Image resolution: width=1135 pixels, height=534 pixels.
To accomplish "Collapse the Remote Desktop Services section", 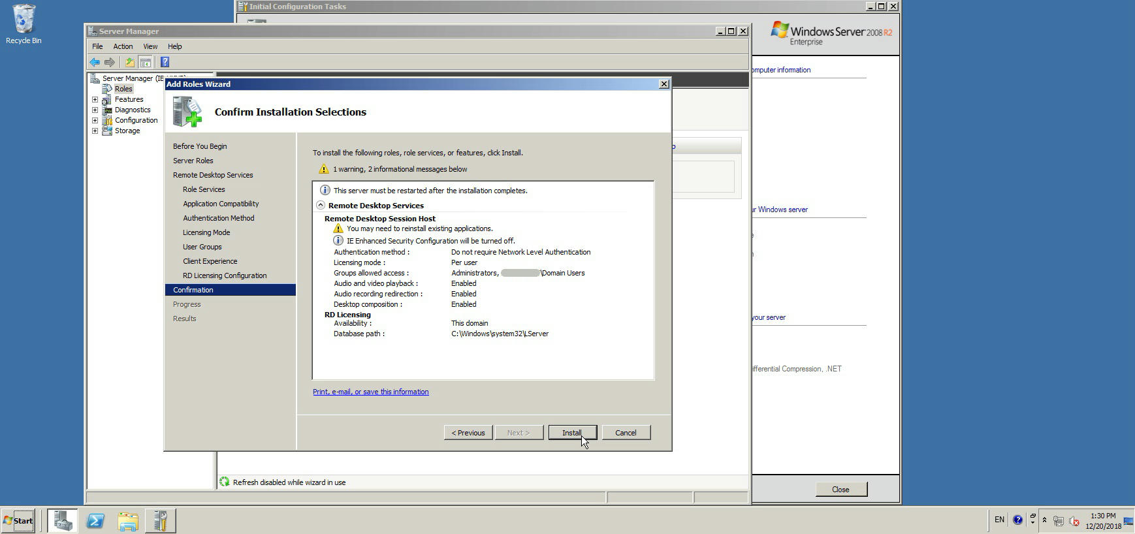I will pyautogui.click(x=321, y=205).
